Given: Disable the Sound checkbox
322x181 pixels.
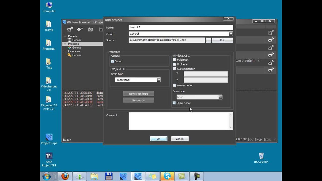Looking at the screenshot, I should click(x=112, y=61).
